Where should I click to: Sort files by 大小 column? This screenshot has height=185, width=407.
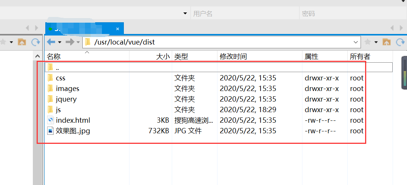tap(151, 56)
